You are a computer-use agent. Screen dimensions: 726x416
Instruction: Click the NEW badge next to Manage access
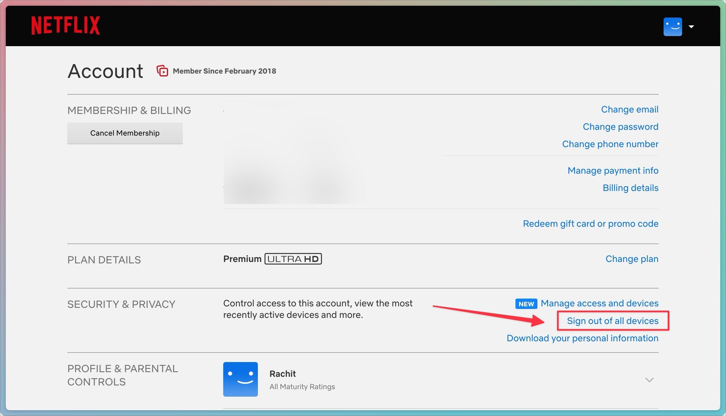tap(526, 303)
